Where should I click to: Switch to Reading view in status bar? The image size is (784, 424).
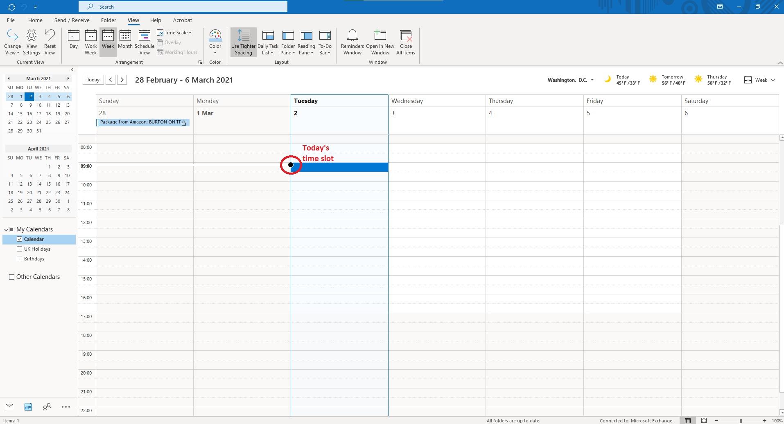[x=704, y=420]
